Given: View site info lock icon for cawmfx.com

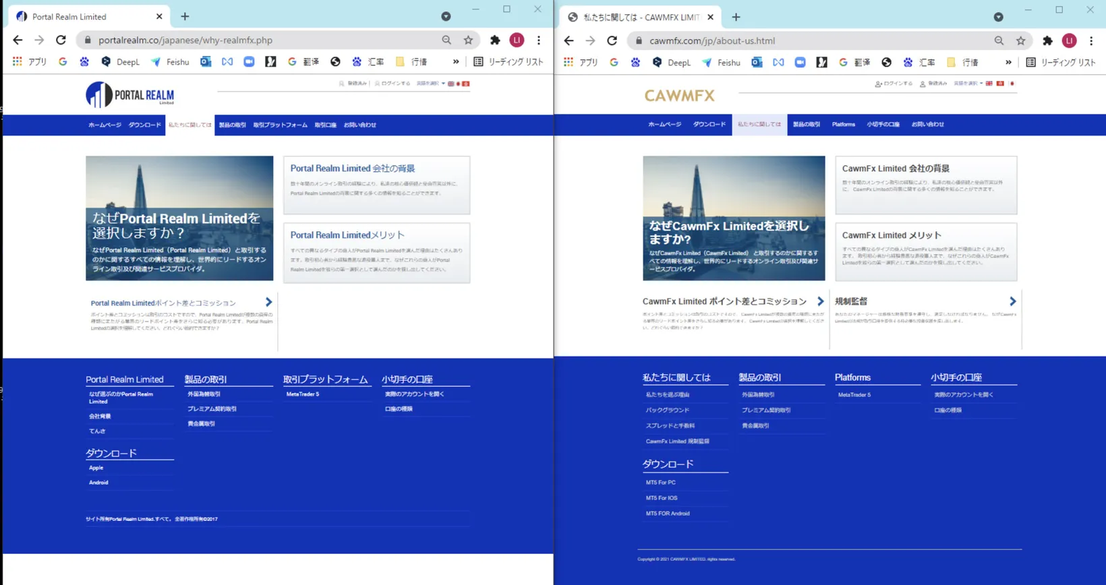Looking at the screenshot, I should click(x=639, y=41).
